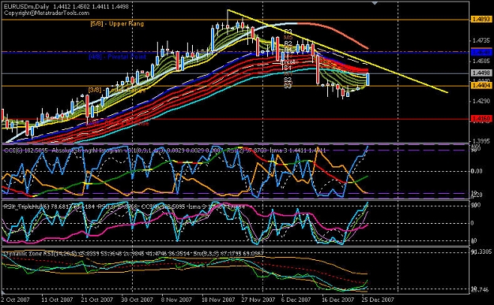Click the latest blue candlestick on the chart

tap(368, 80)
